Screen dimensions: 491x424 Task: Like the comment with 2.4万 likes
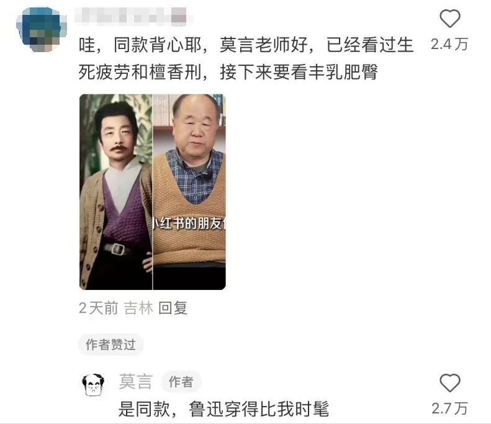pyautogui.click(x=450, y=19)
